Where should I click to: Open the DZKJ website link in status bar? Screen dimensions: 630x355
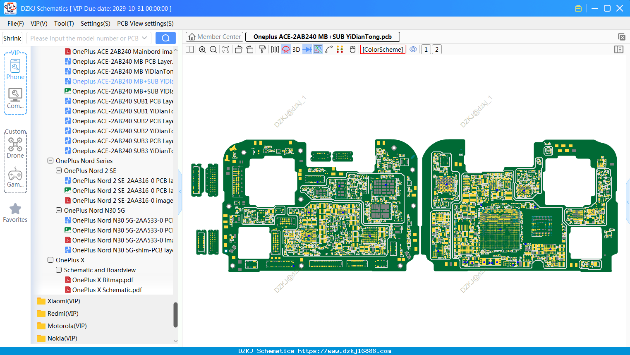click(344, 351)
